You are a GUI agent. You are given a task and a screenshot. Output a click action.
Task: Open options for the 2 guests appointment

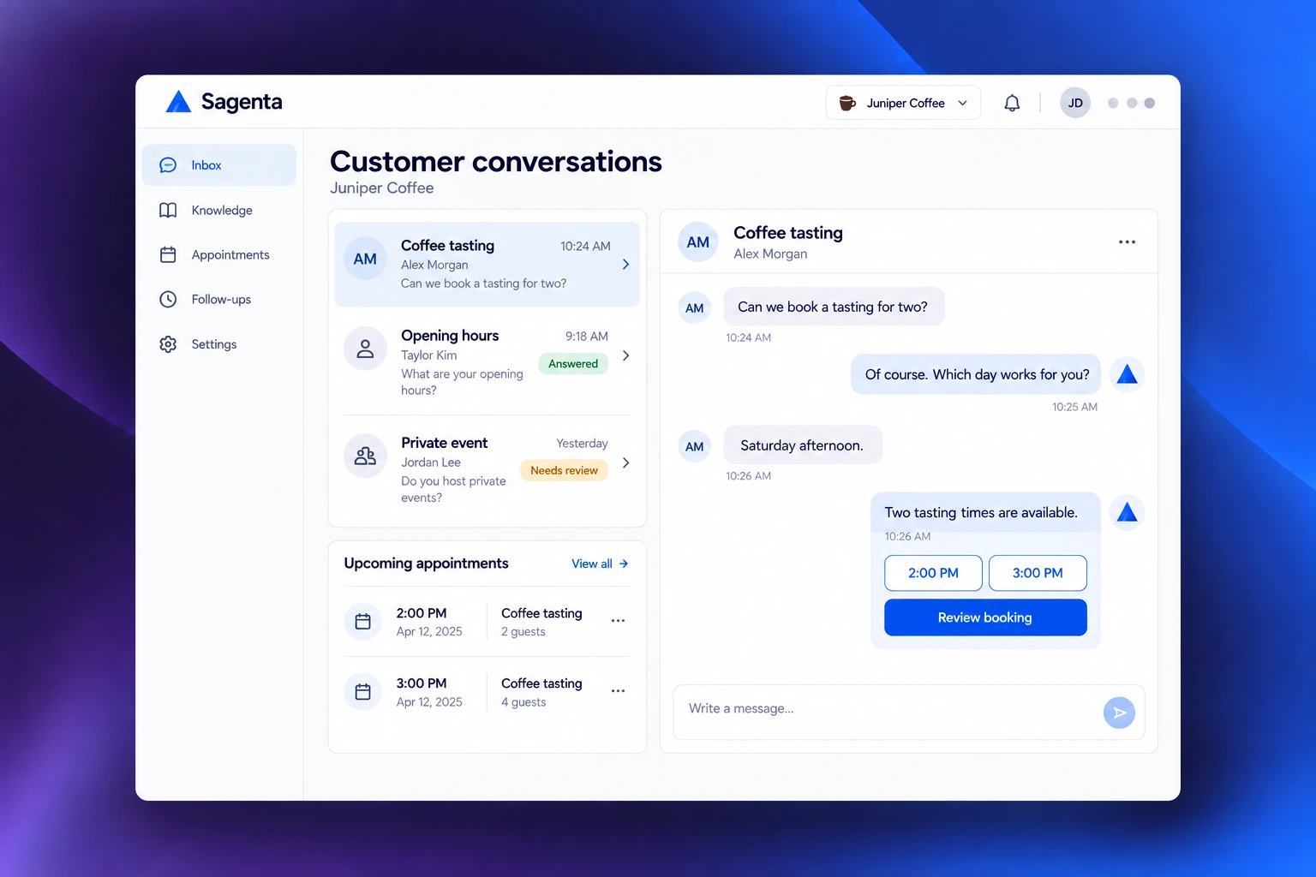click(x=618, y=621)
